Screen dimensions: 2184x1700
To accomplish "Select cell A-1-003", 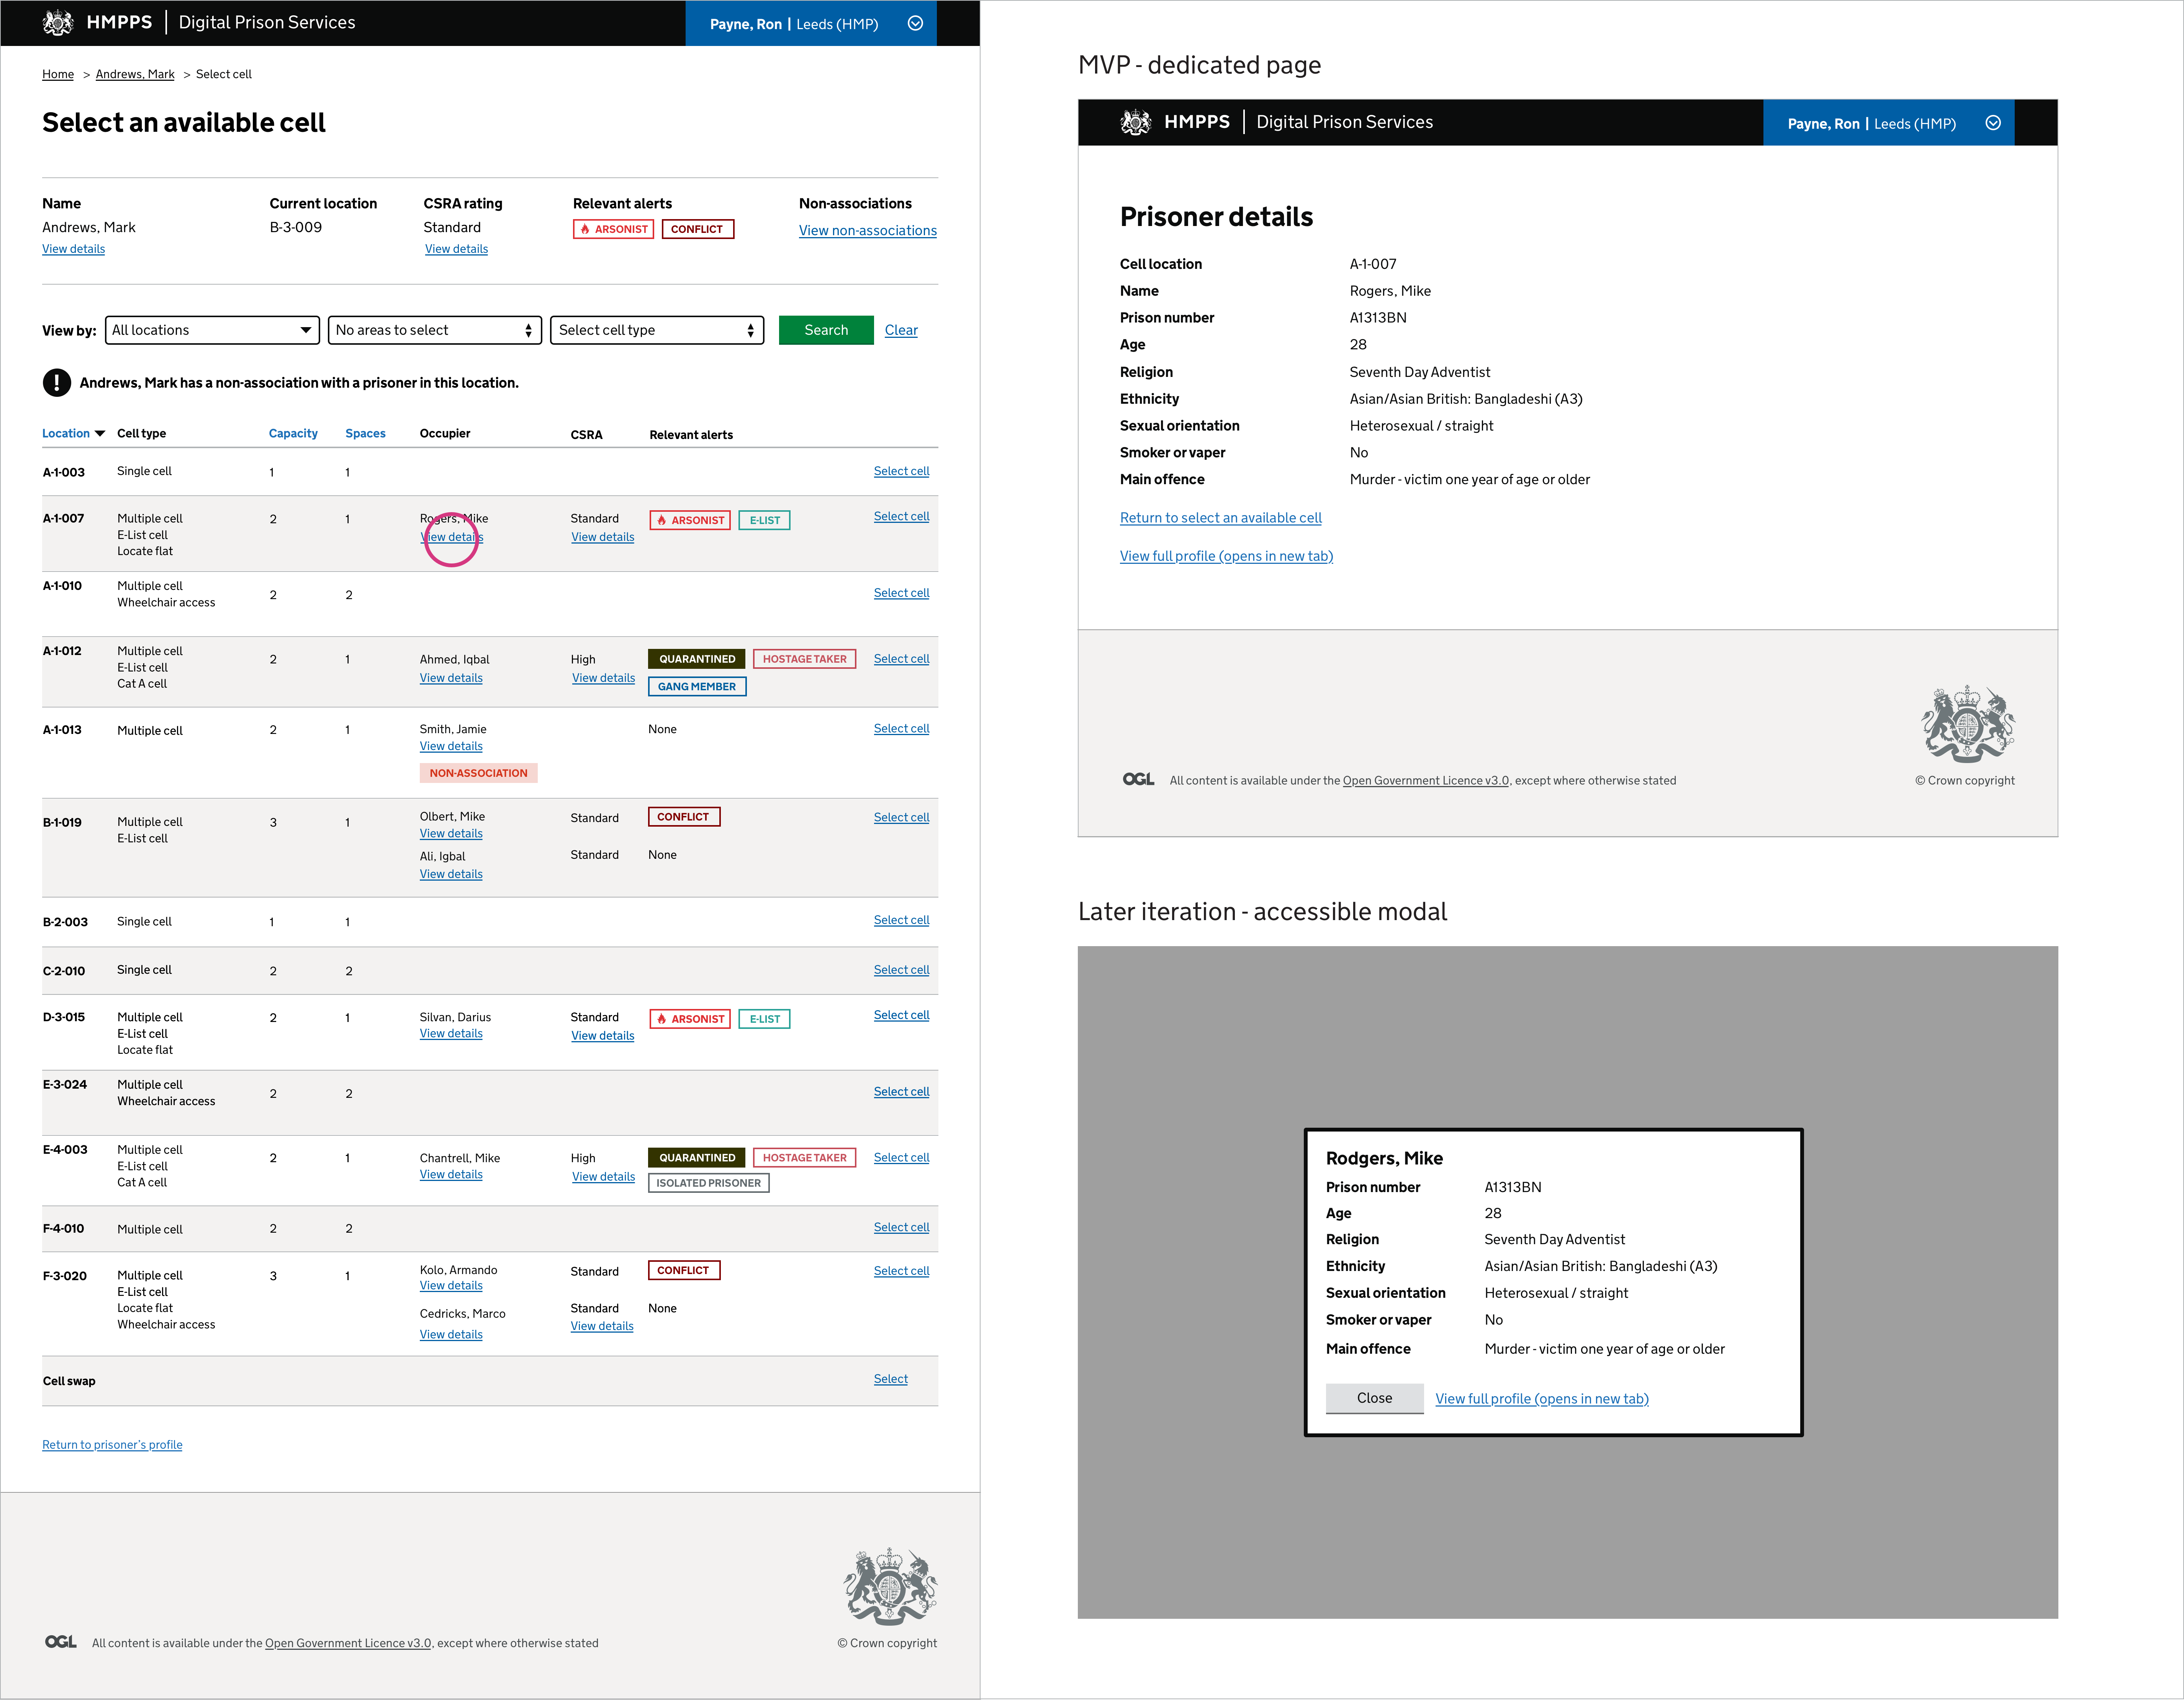I will click(x=901, y=471).
